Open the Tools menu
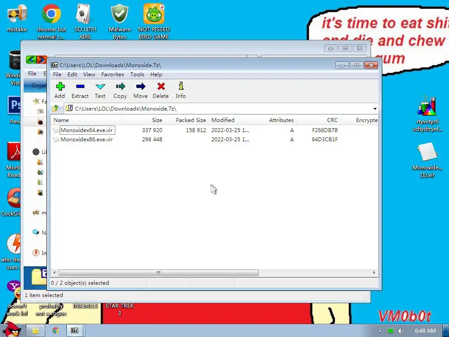449x337 pixels. 137,75
